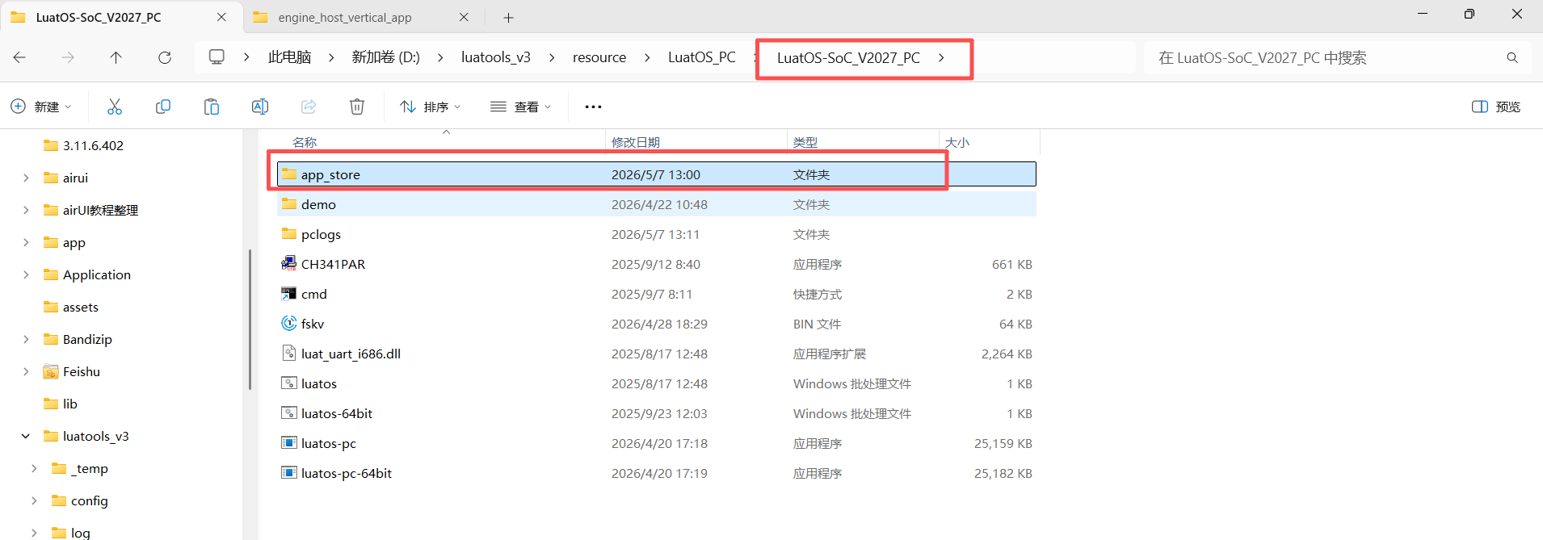Click 新加卷 (D:) breadcrumb
This screenshot has width=1543, height=540.
[x=386, y=57]
